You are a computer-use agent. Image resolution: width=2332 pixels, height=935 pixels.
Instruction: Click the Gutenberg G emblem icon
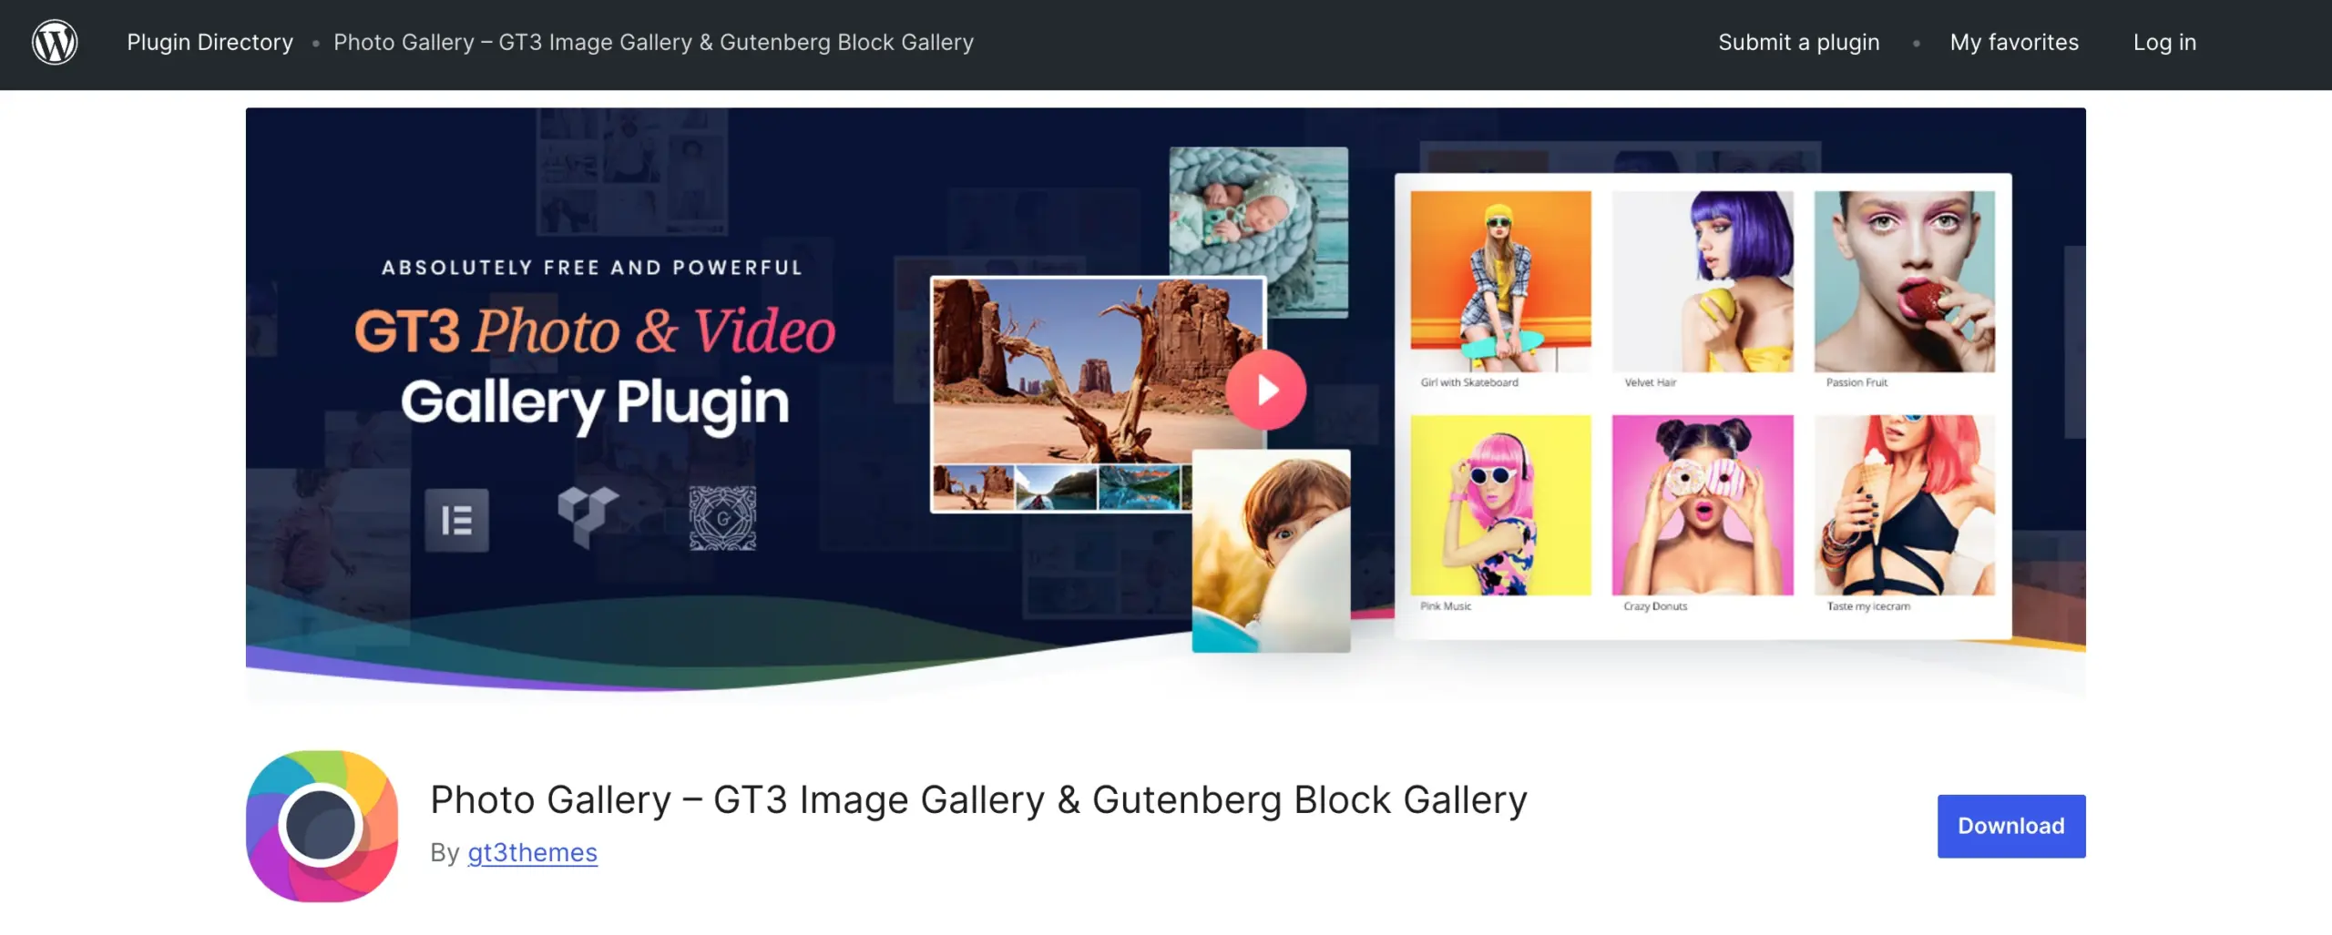[x=722, y=518]
